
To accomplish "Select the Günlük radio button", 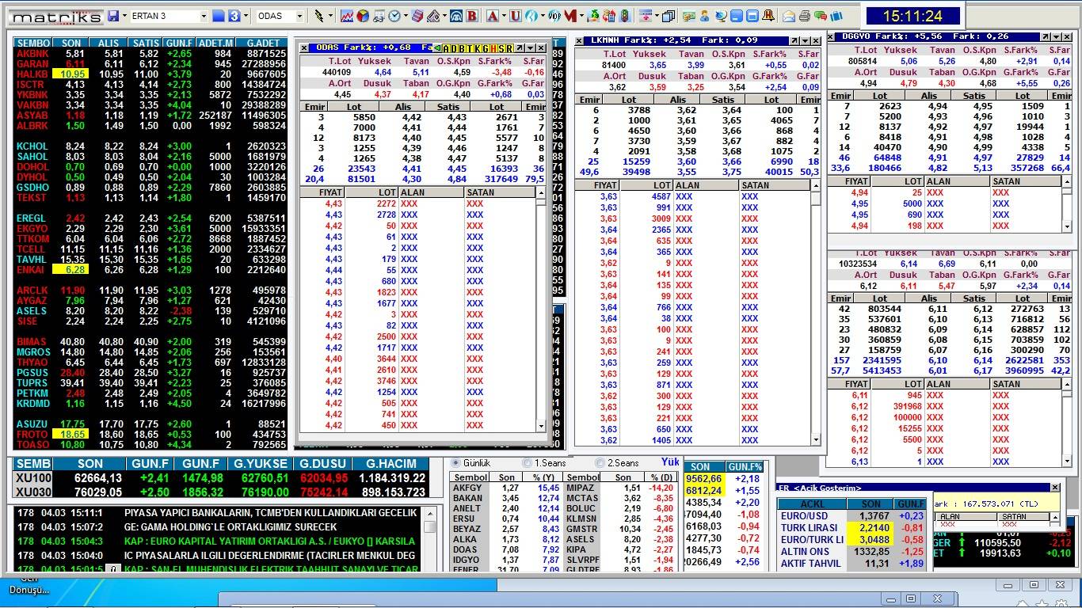I will (x=455, y=463).
